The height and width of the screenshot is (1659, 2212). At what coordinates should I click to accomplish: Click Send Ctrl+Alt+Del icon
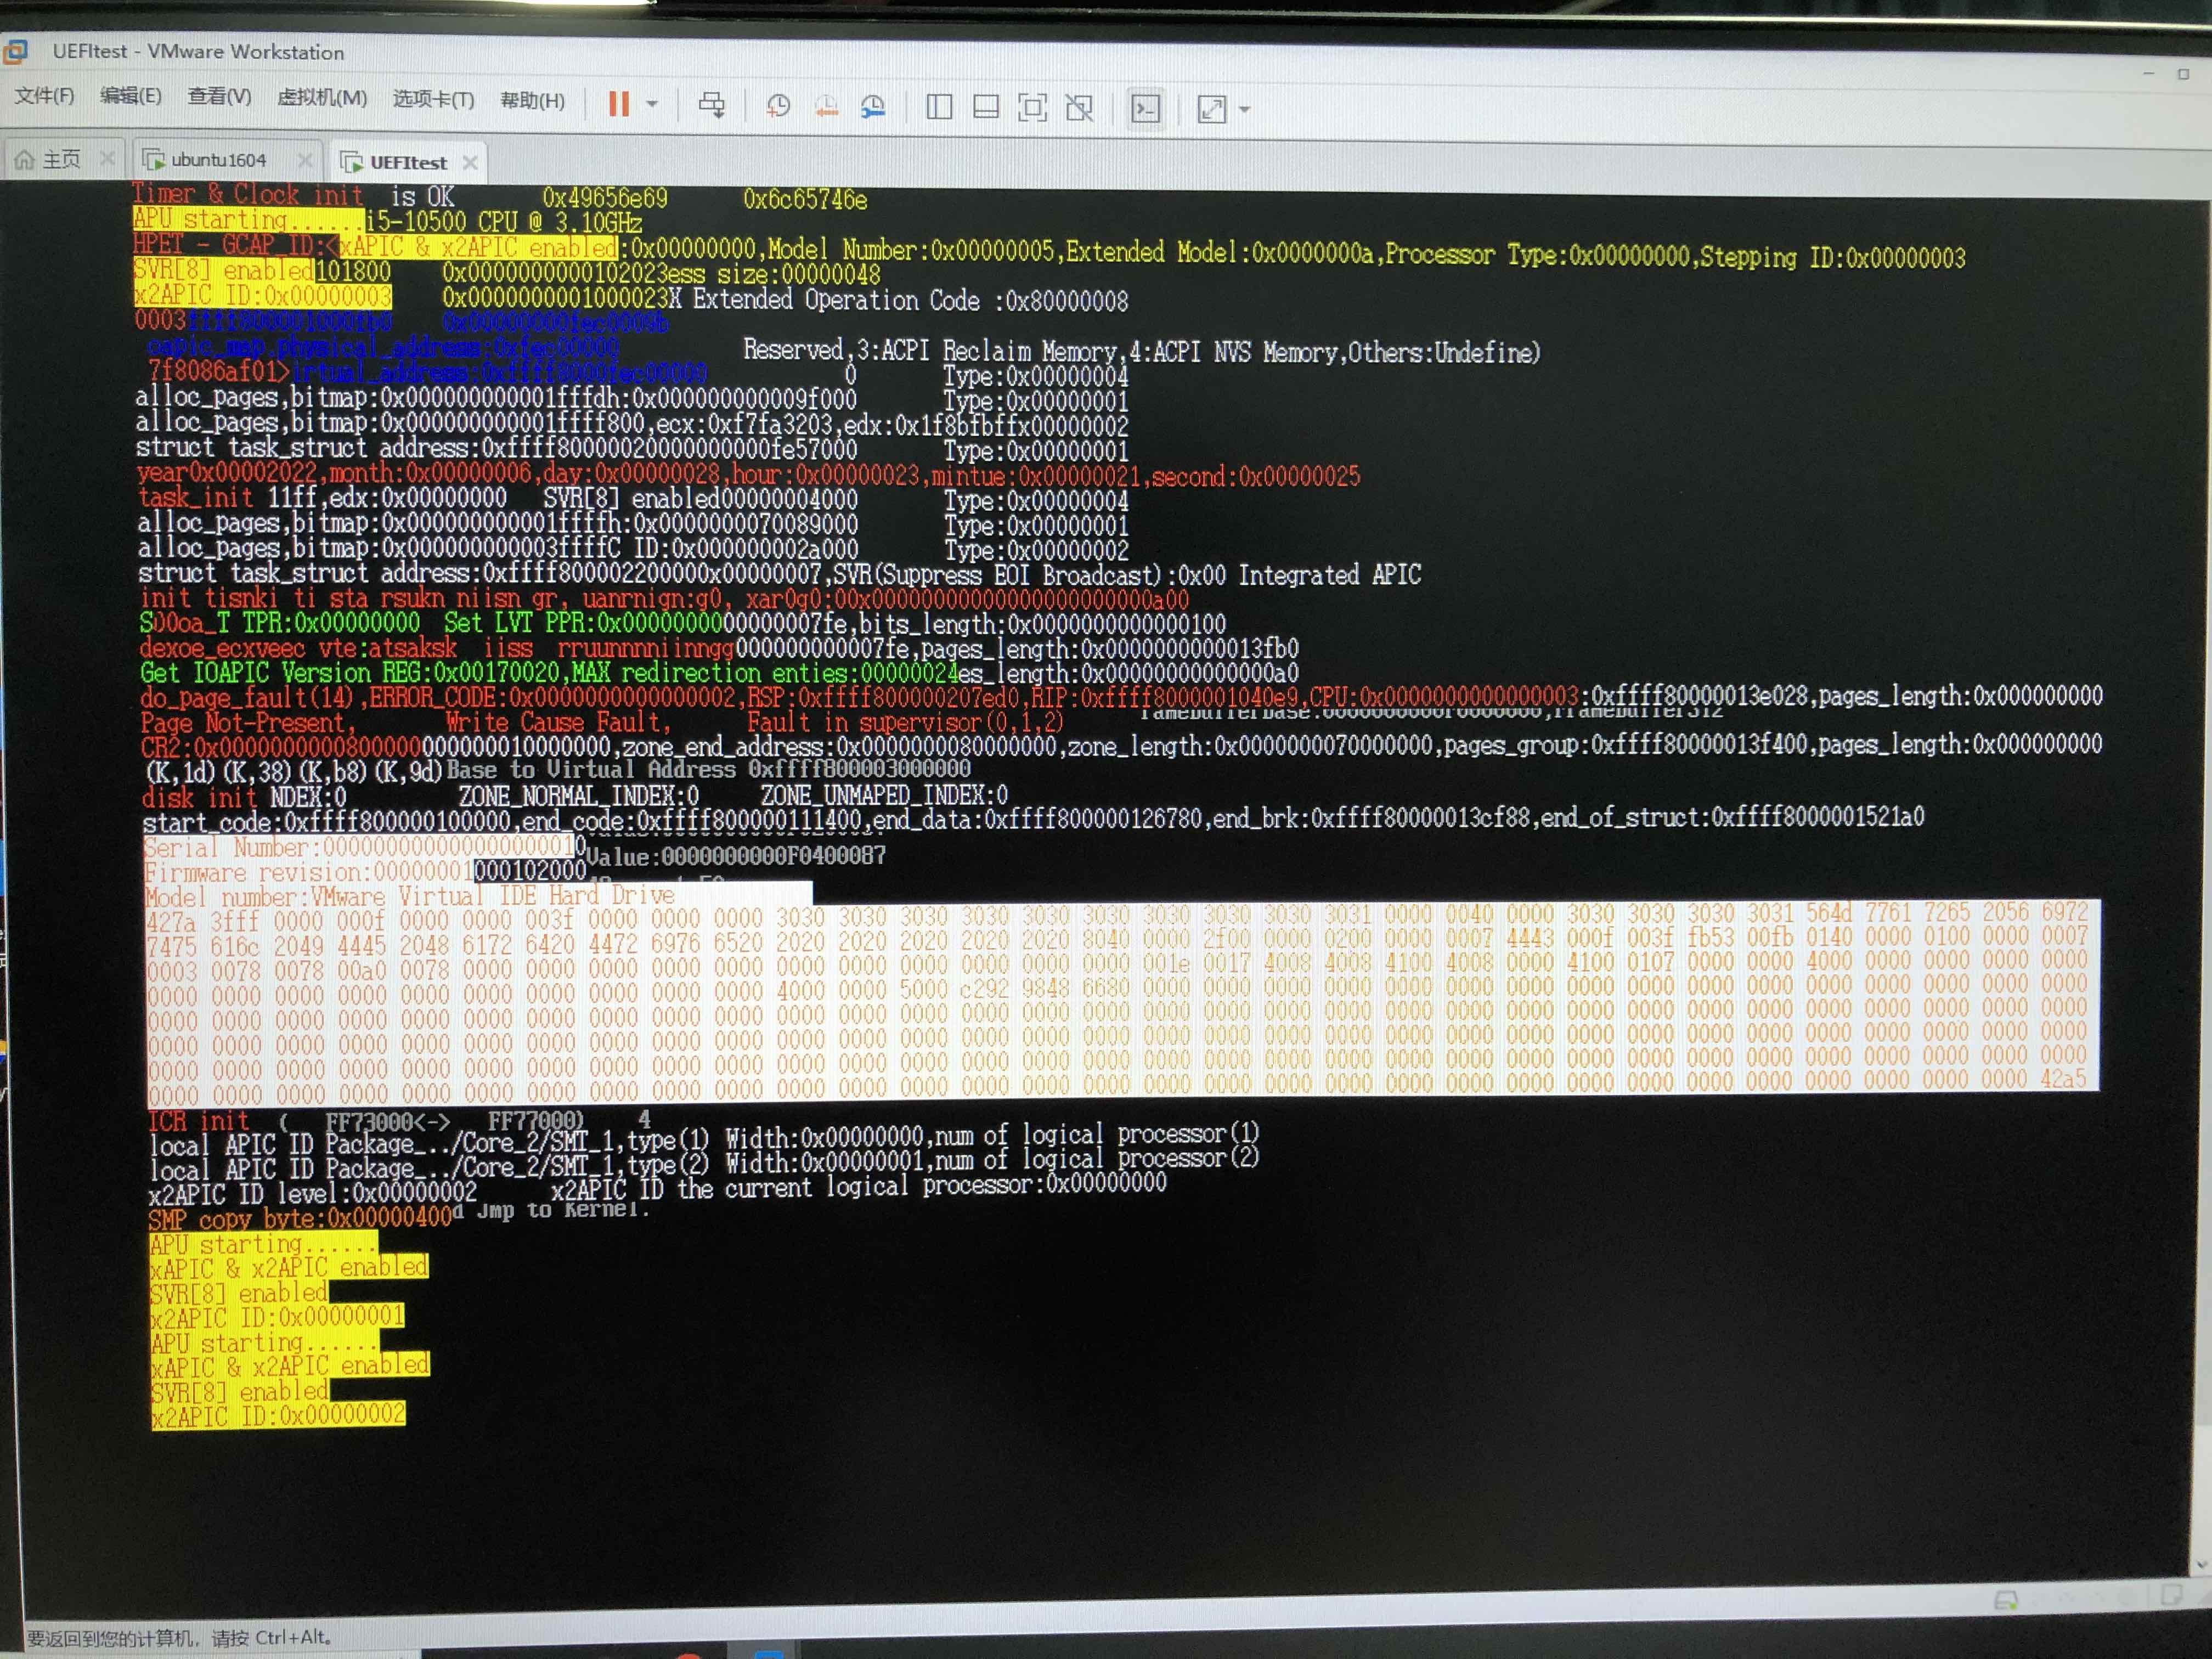tap(712, 105)
